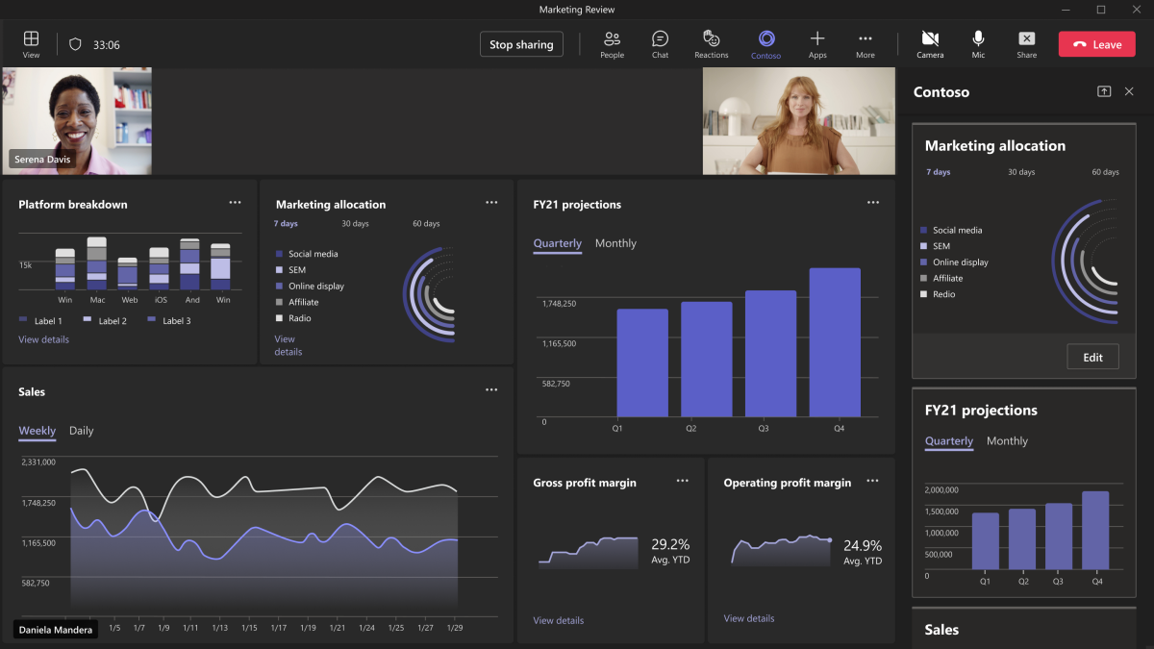Switch side panel FY21 projections to Monthly
The image size is (1154, 649).
point(1007,441)
